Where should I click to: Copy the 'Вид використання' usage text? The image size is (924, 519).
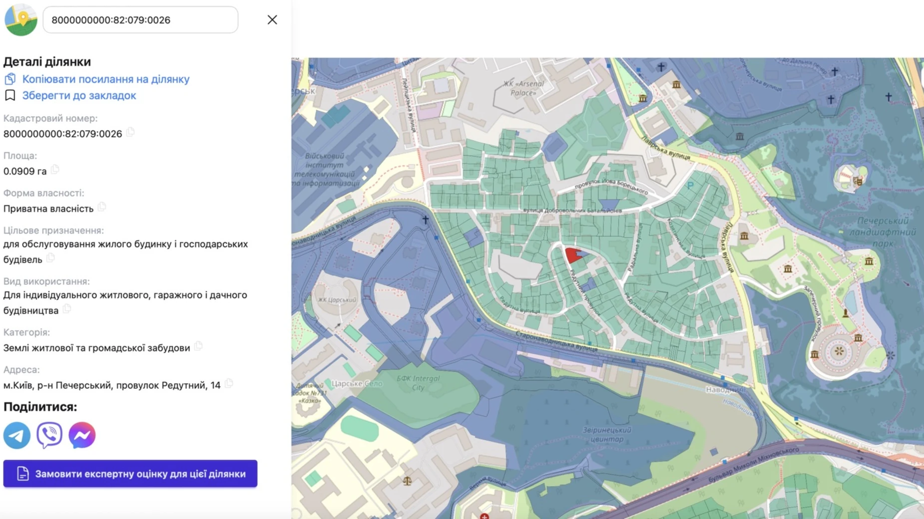(x=67, y=309)
